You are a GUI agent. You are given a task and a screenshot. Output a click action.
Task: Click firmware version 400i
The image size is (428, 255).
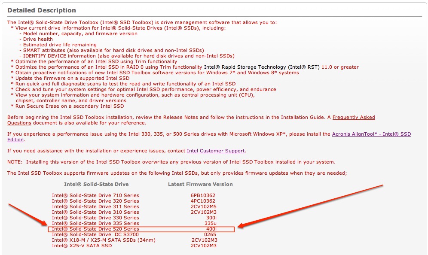point(211,229)
